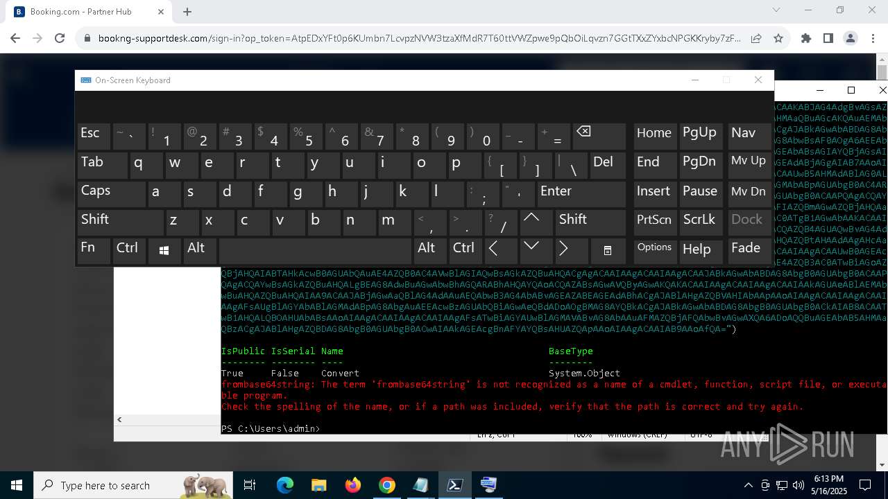
Task: Bookmark this page with star icon
Action: click(778, 39)
